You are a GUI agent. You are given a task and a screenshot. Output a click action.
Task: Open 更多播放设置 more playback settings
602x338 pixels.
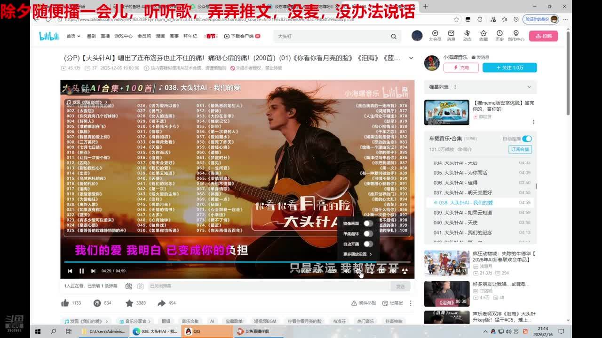(357, 254)
